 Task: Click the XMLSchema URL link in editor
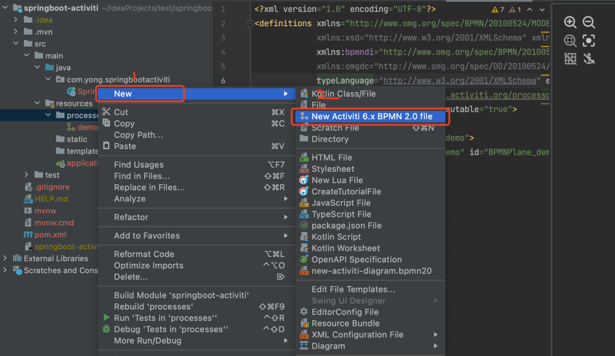tap(460, 81)
